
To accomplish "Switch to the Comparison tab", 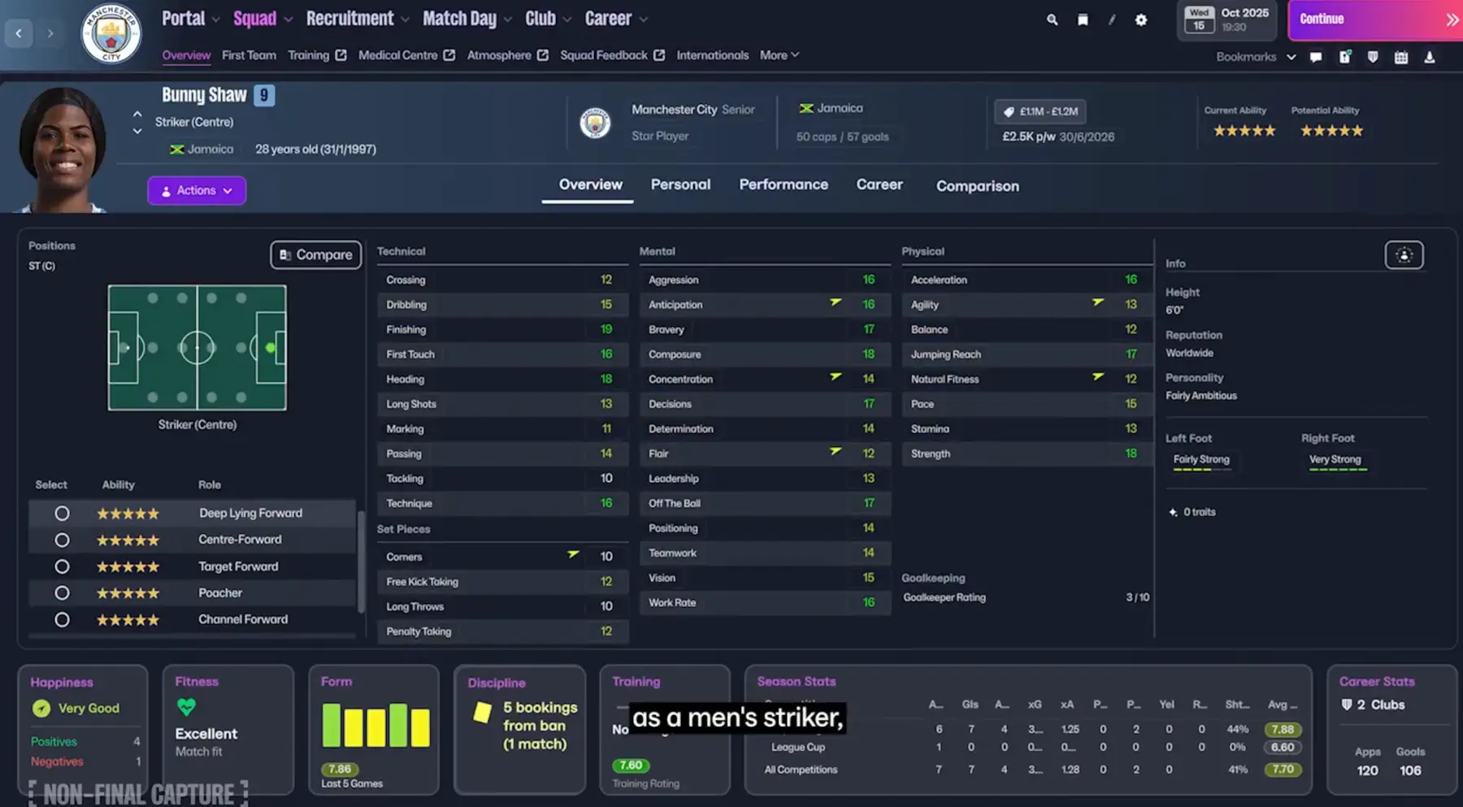I will (977, 186).
